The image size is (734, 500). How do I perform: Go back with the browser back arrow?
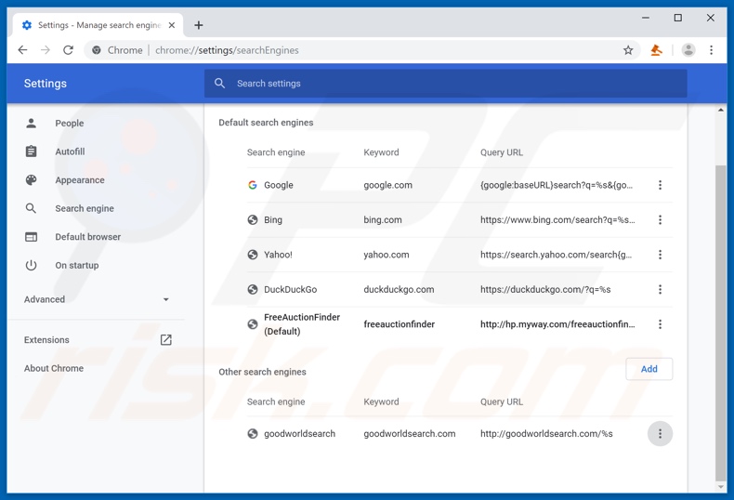click(x=22, y=50)
